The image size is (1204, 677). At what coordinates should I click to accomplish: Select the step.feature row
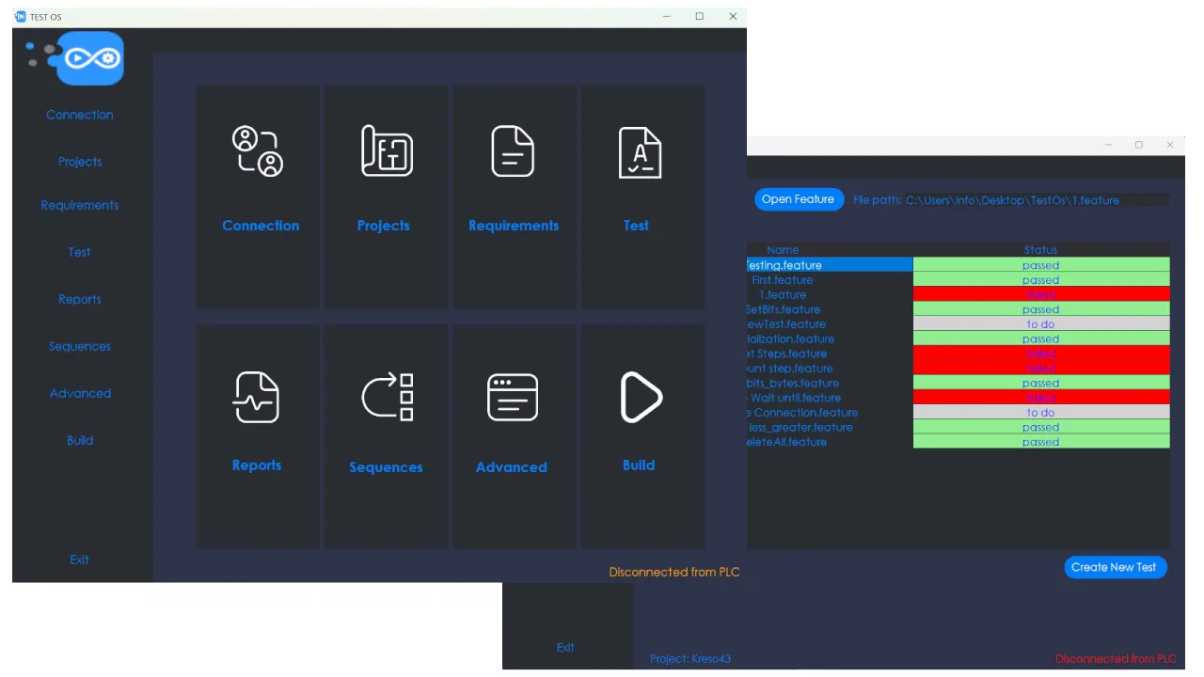click(x=830, y=369)
